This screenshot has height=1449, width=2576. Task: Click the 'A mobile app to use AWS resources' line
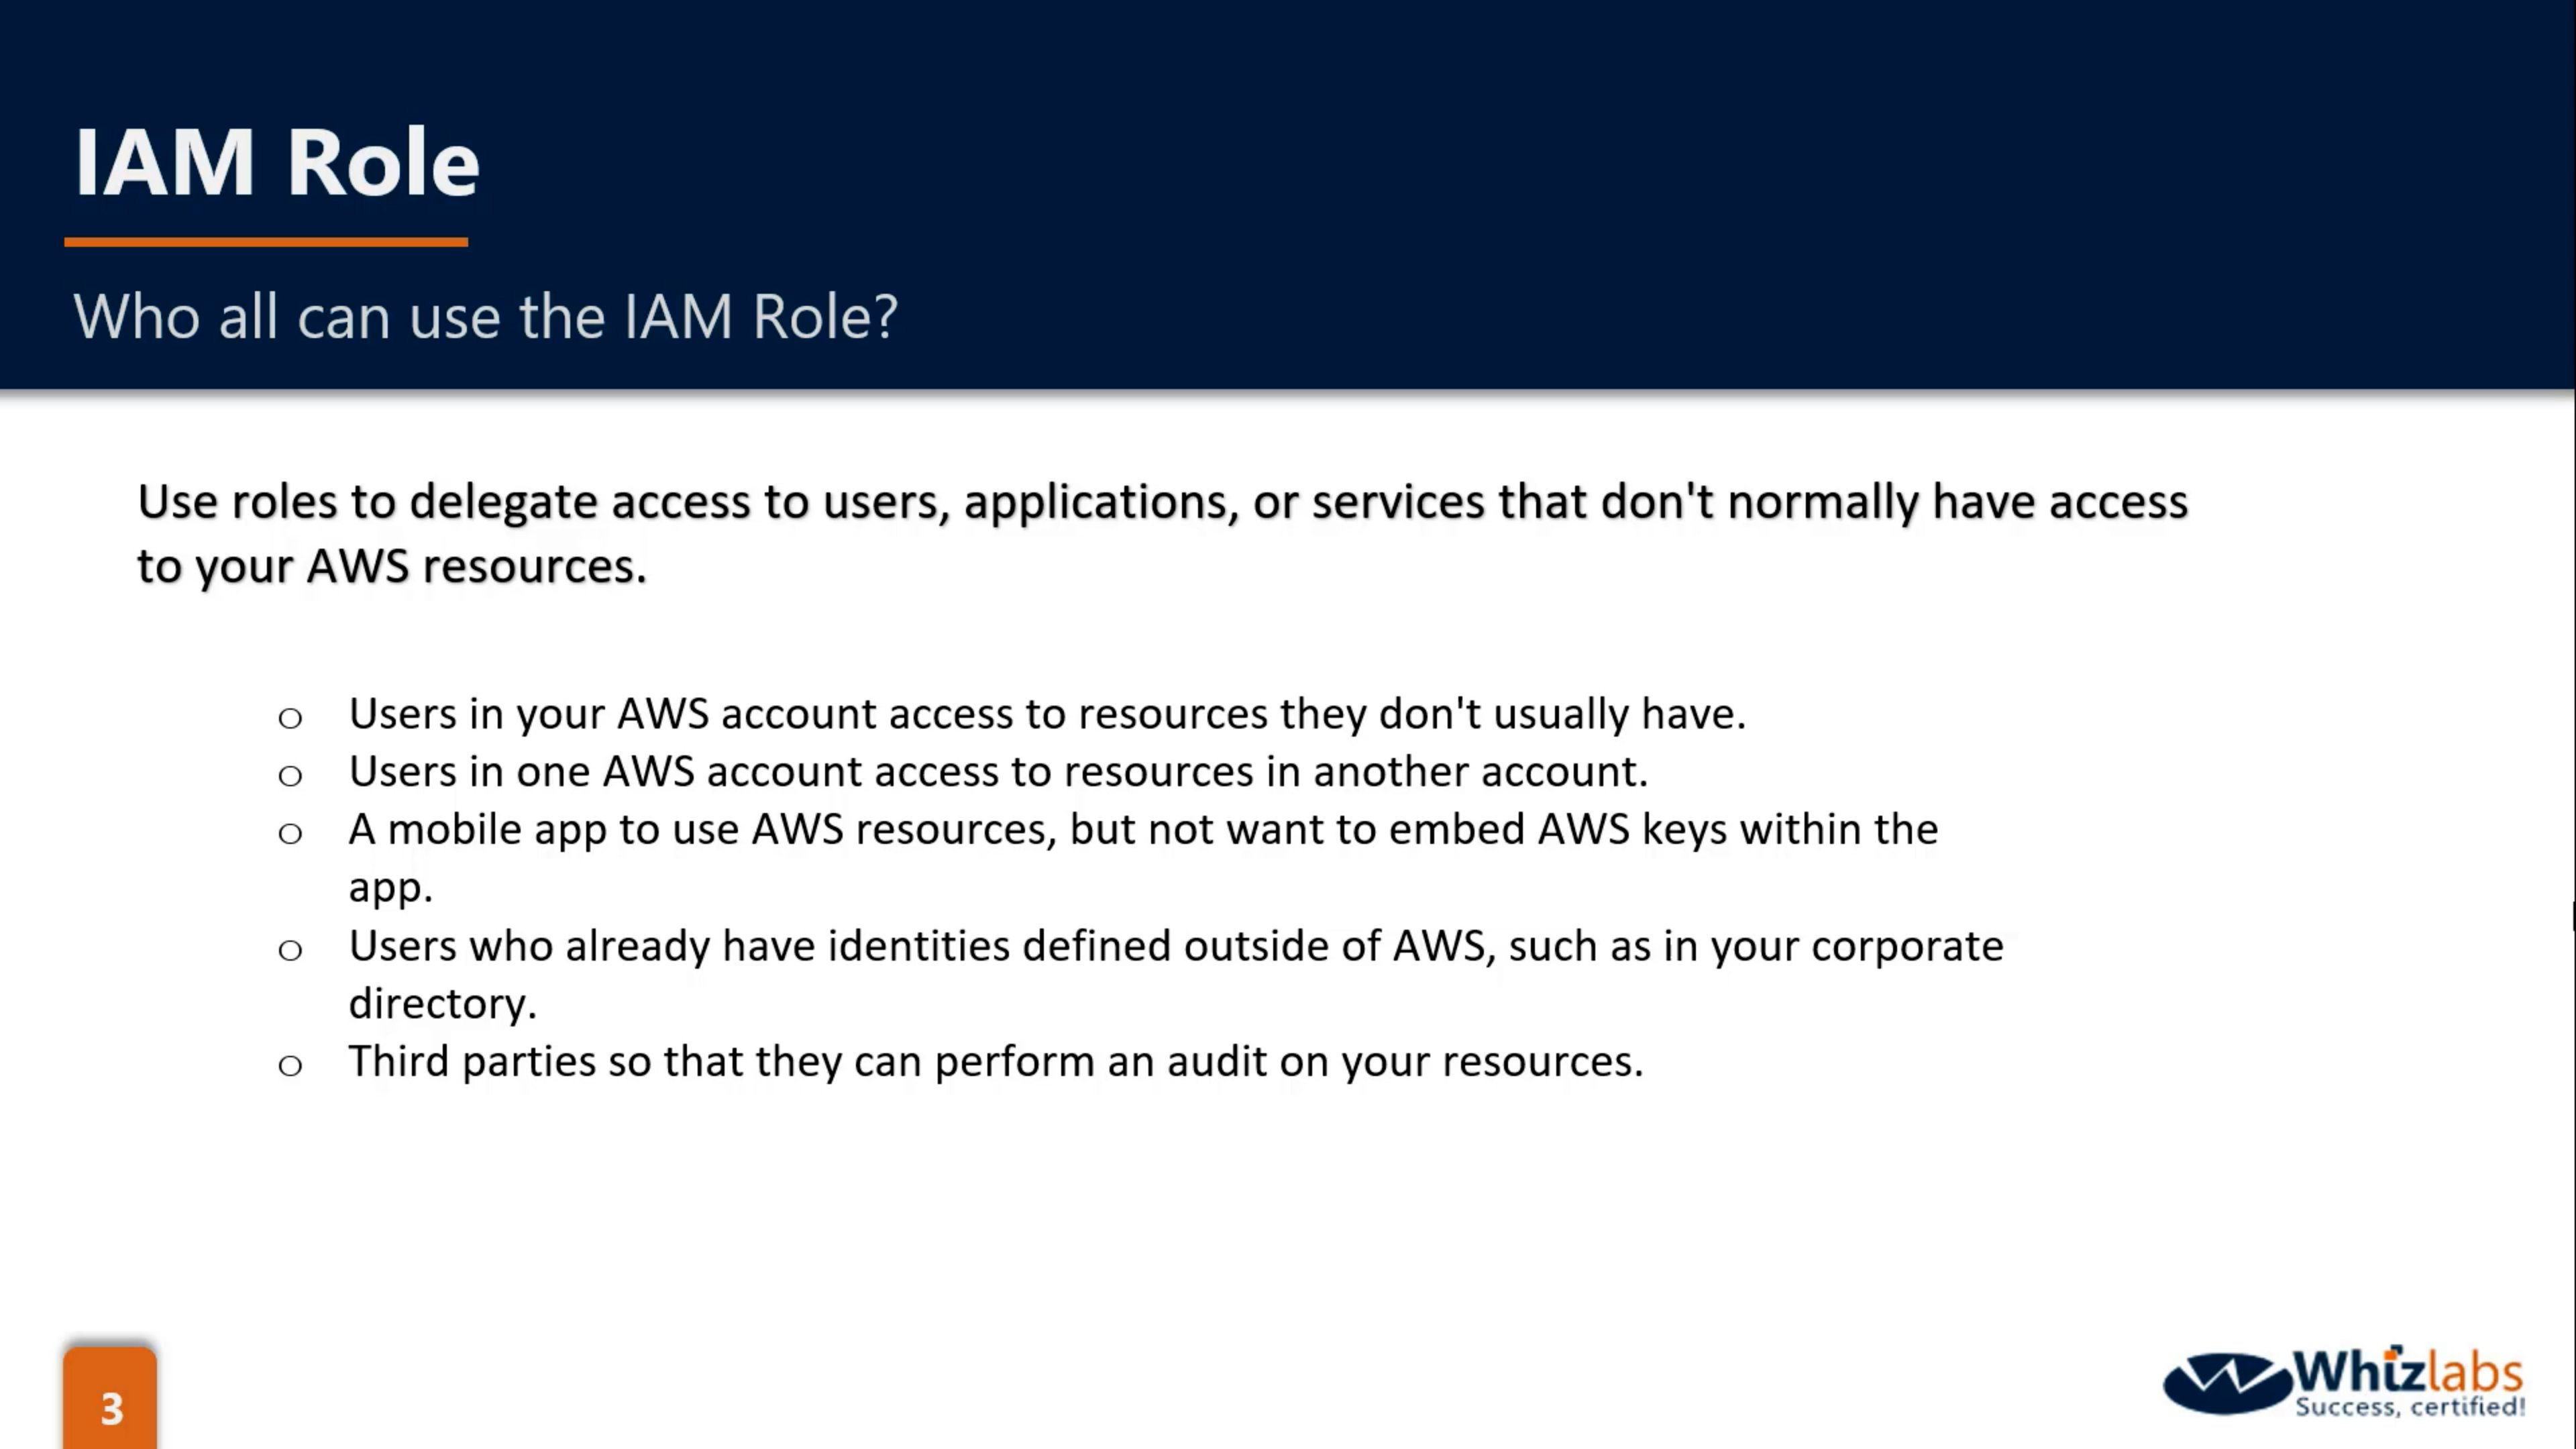click(1142, 830)
